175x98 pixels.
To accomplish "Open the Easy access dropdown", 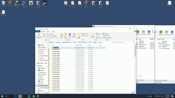I will click(x=85, y=36).
